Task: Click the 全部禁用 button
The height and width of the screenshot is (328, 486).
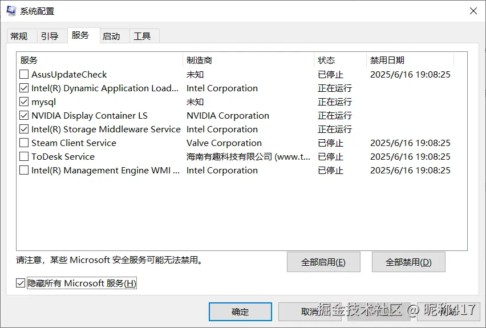Action: point(408,262)
